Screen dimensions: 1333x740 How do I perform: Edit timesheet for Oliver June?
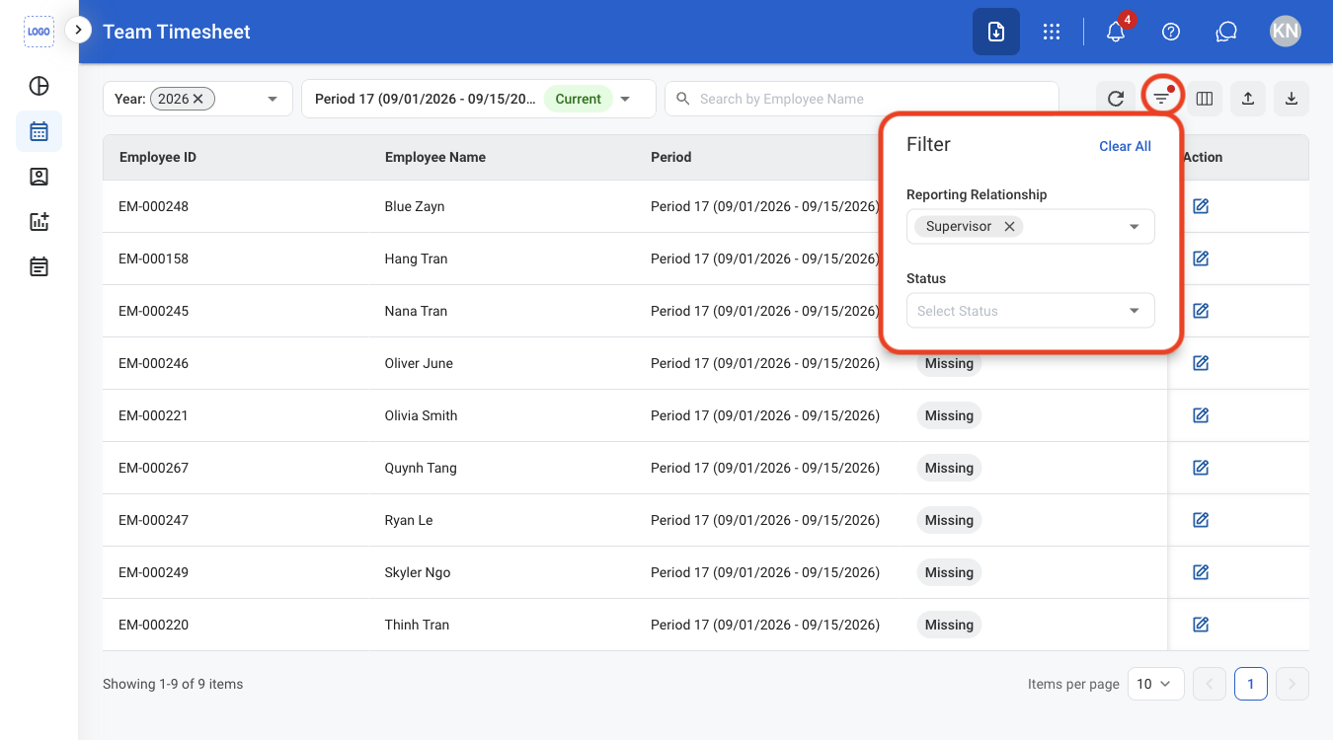click(x=1201, y=363)
